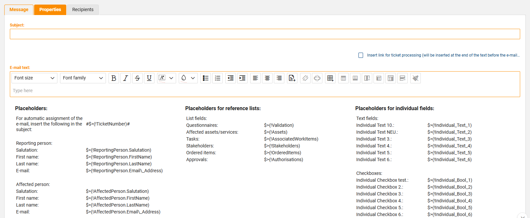Screen dimensions: 530x218
Task: Click the $>(!ReportingPerson.Salutation) placeholder
Action: pos(118,150)
